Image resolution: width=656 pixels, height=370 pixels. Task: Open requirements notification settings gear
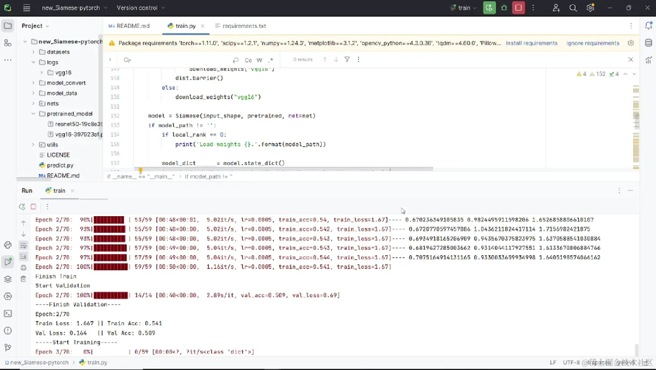[630, 43]
